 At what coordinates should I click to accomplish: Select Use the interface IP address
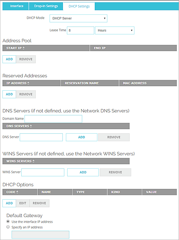click(x=8, y=221)
